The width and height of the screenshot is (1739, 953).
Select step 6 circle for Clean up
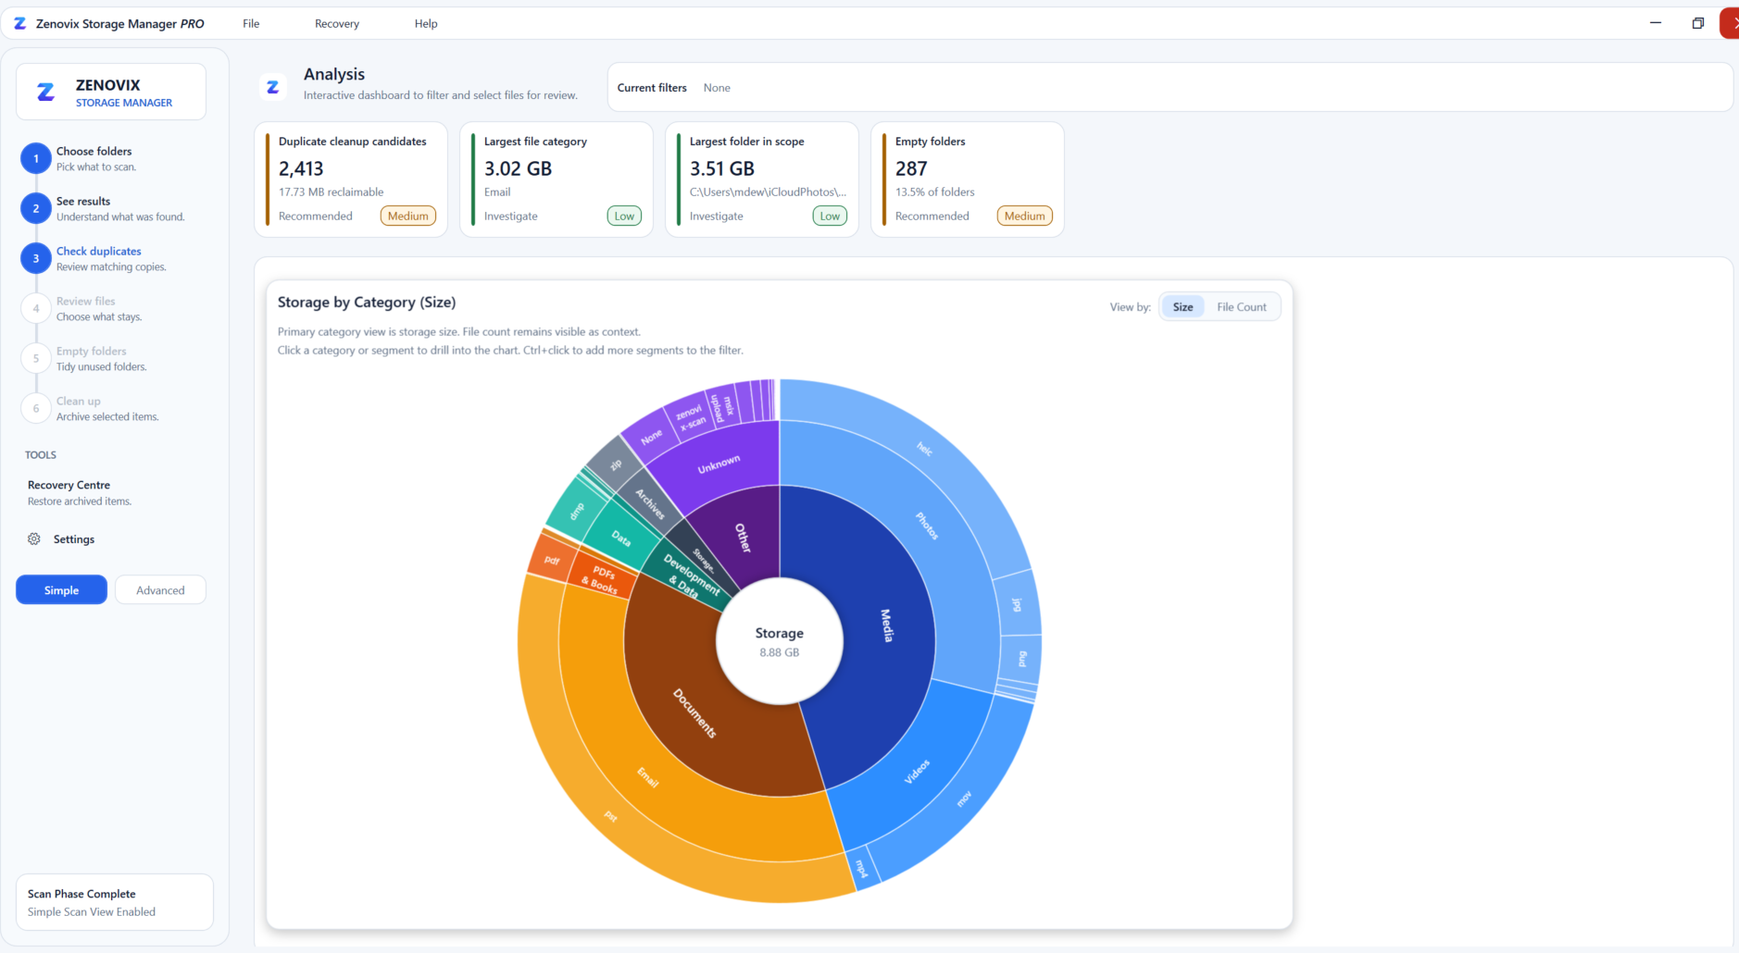(36, 408)
